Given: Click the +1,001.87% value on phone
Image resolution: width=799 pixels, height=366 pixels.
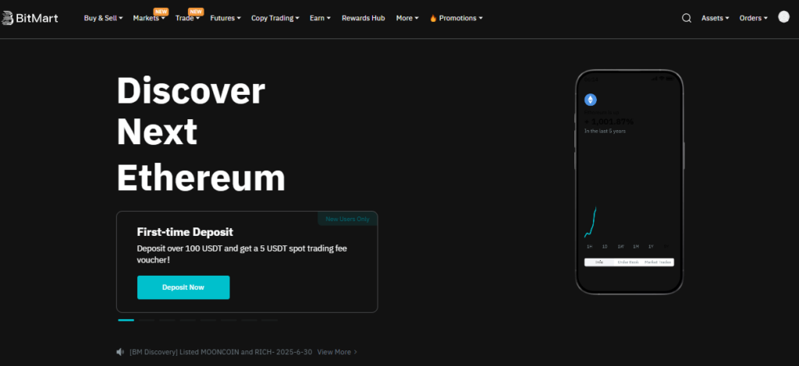Looking at the screenshot, I should (x=609, y=121).
